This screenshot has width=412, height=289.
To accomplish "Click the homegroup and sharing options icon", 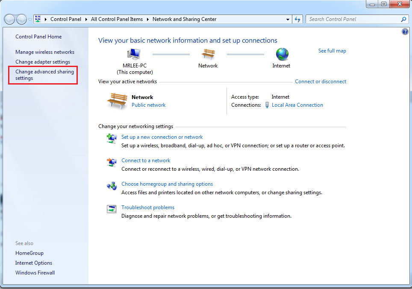I will (112, 186).
